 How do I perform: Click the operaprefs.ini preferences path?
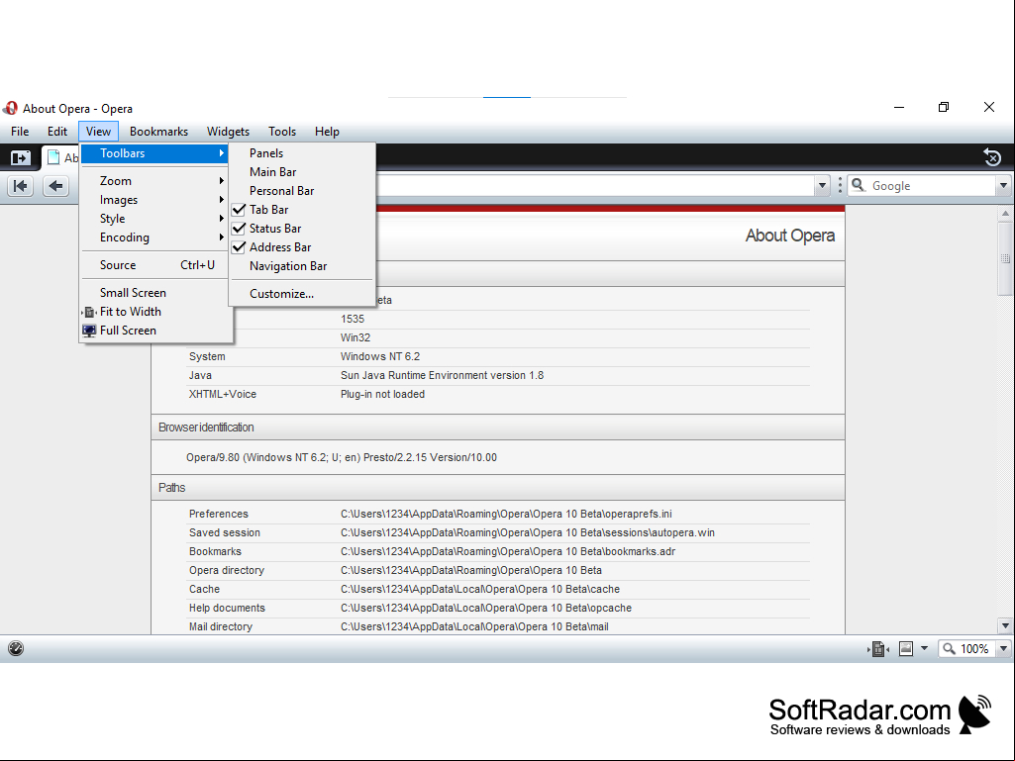[506, 514]
